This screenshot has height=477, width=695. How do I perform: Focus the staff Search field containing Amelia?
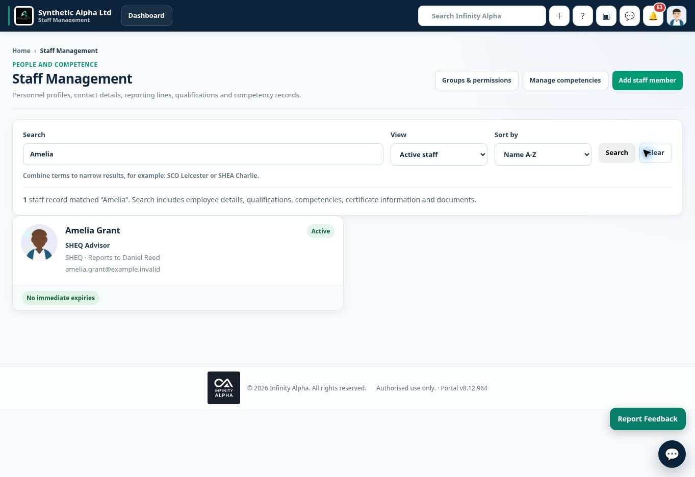203,154
